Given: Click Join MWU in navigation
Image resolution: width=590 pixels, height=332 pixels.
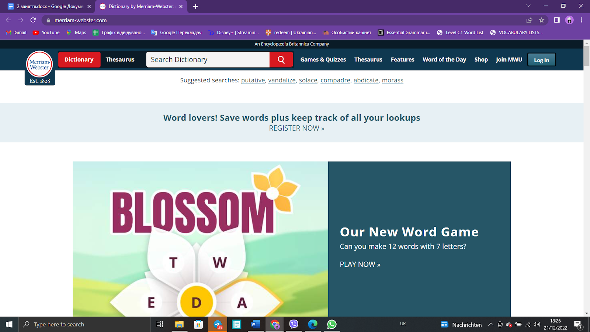Looking at the screenshot, I should coord(509,59).
